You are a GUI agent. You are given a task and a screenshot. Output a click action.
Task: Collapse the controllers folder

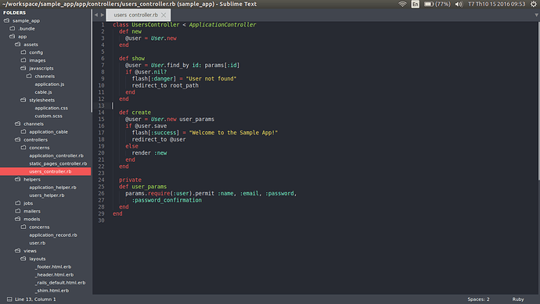[17, 140]
